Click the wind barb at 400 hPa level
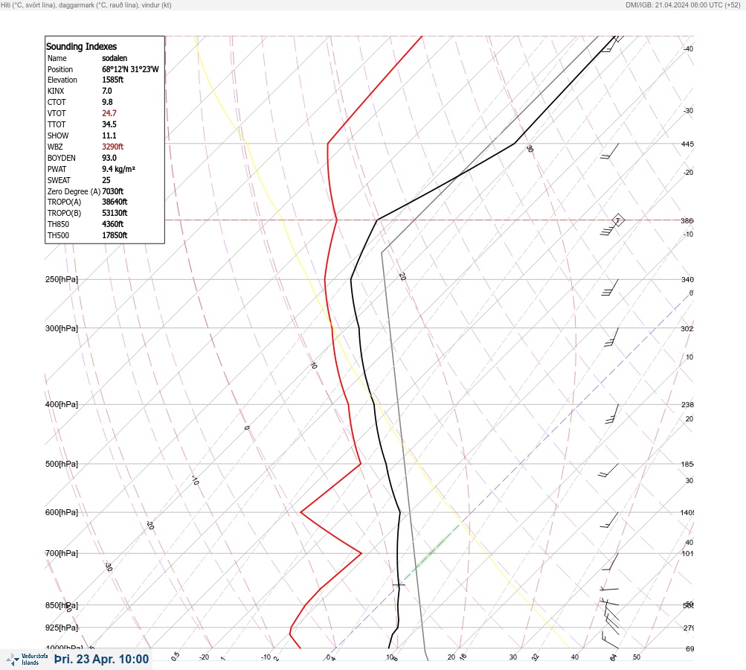 612,414
